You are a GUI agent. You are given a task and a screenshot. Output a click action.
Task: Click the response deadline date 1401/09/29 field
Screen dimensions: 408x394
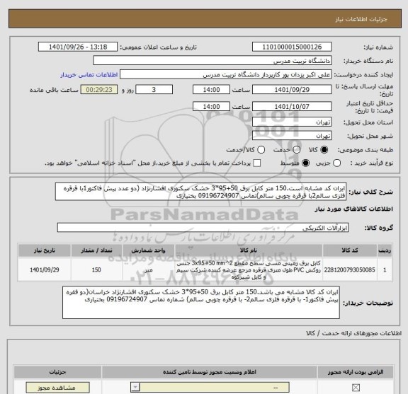point(292,90)
